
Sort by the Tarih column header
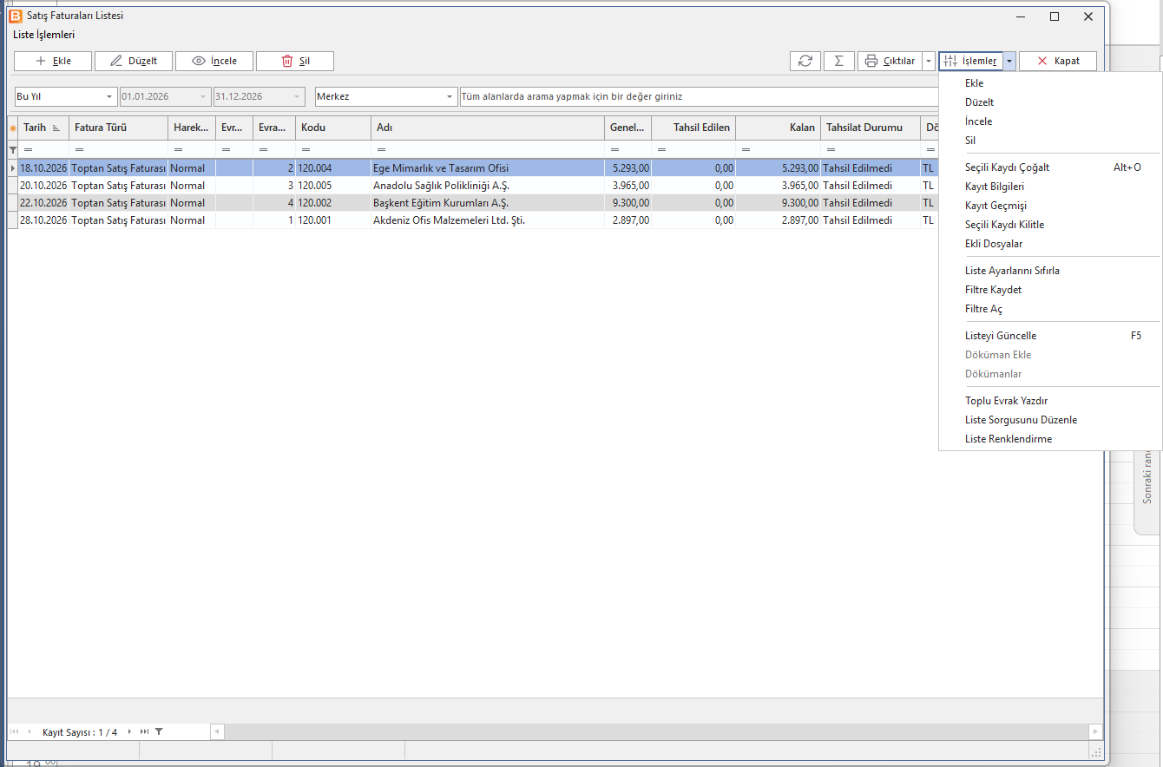(x=41, y=128)
